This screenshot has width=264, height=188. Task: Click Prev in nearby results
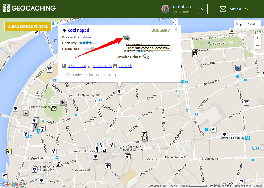tap(100, 75)
